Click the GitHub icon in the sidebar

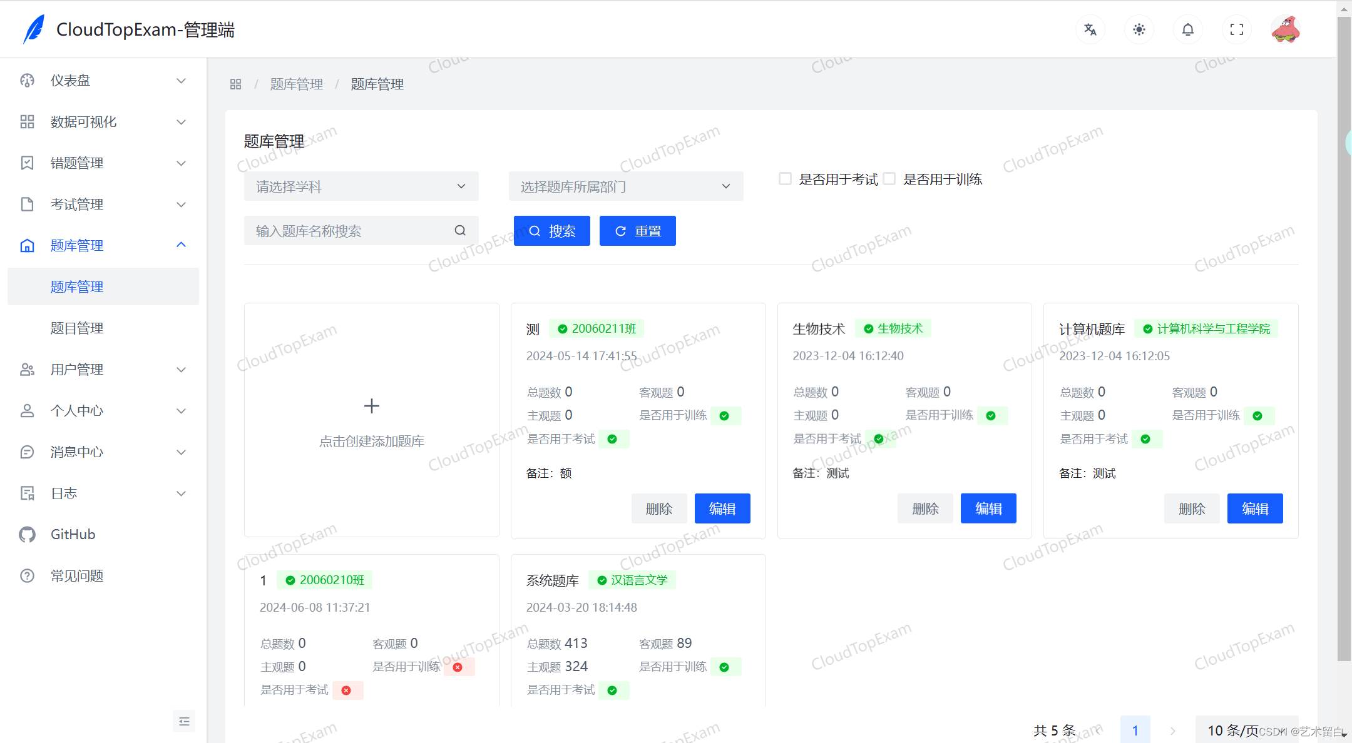[27, 534]
